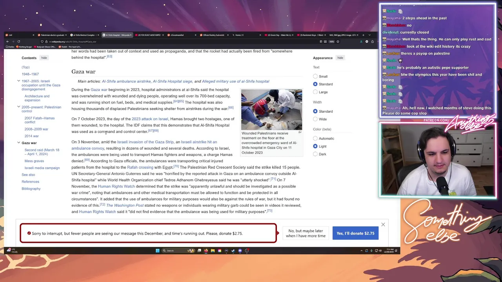Show hidden system tray icons
The image size is (502, 282).
pos(361,251)
